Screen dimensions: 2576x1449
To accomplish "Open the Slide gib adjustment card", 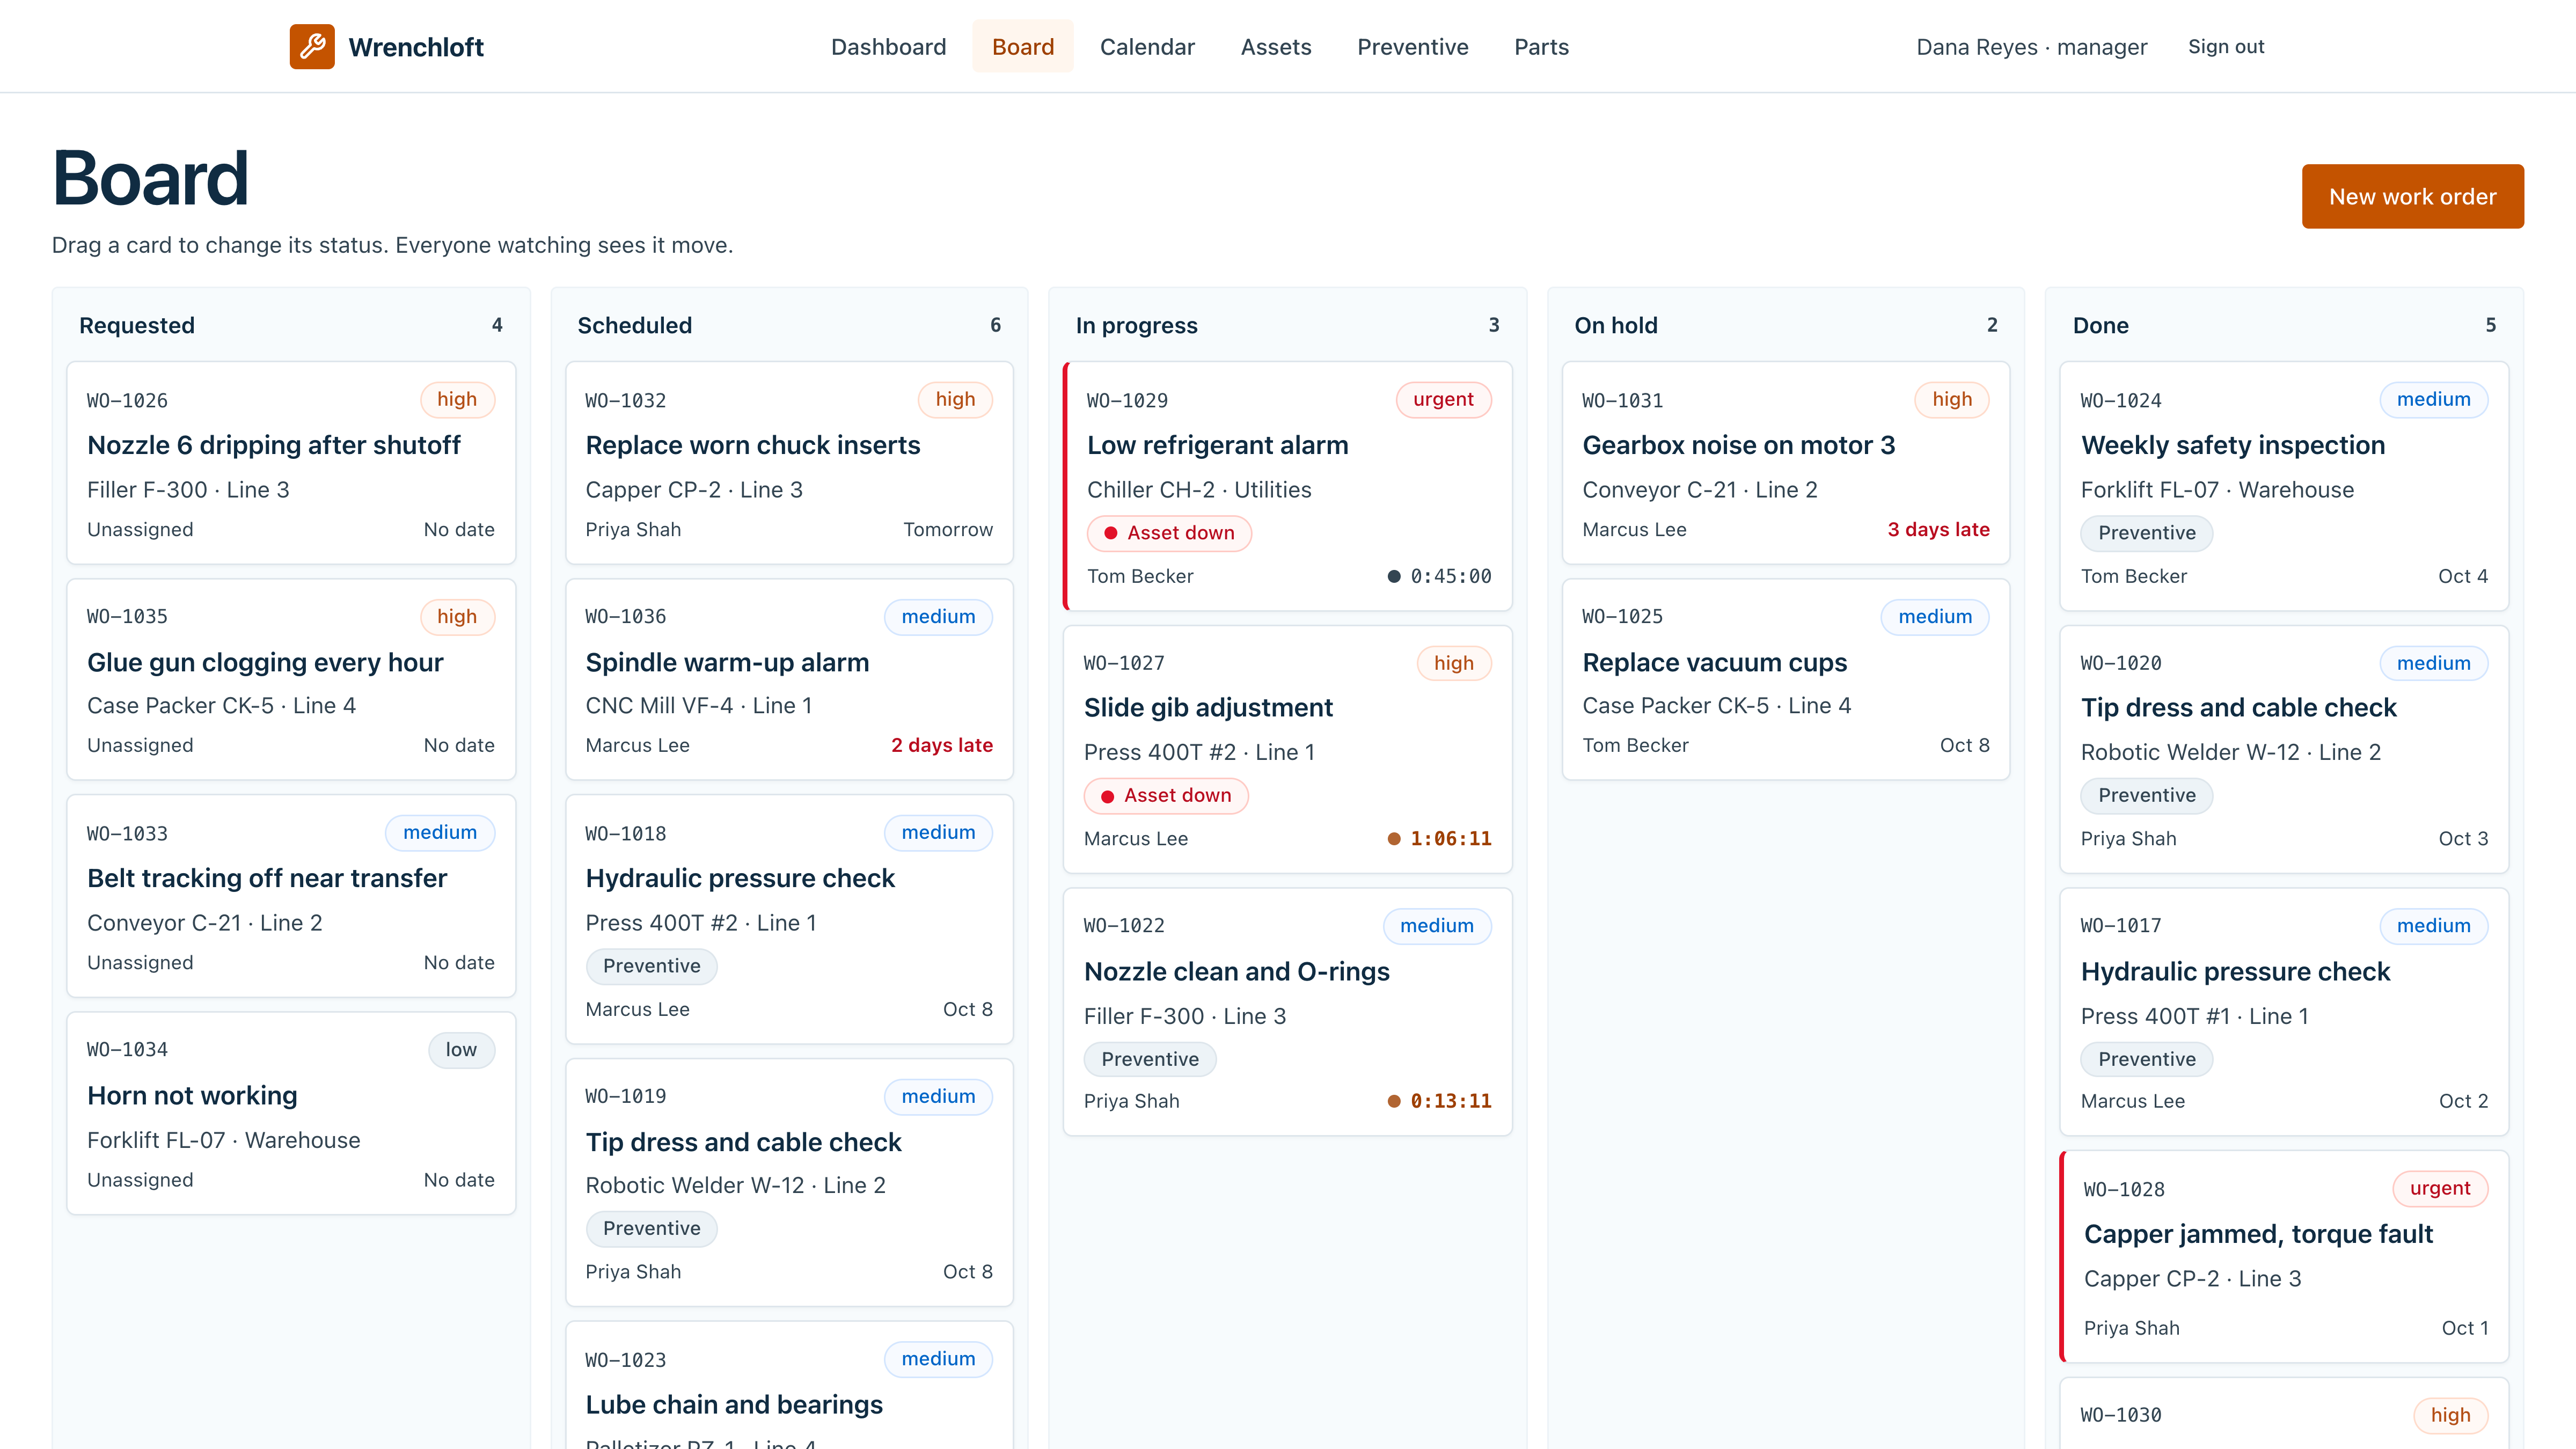I will [x=1288, y=749].
